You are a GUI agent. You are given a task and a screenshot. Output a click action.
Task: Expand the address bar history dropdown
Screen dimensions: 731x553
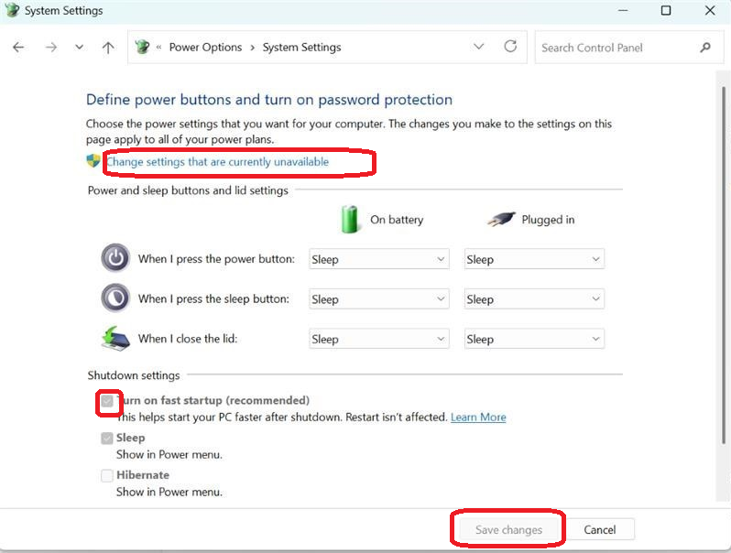click(x=478, y=47)
